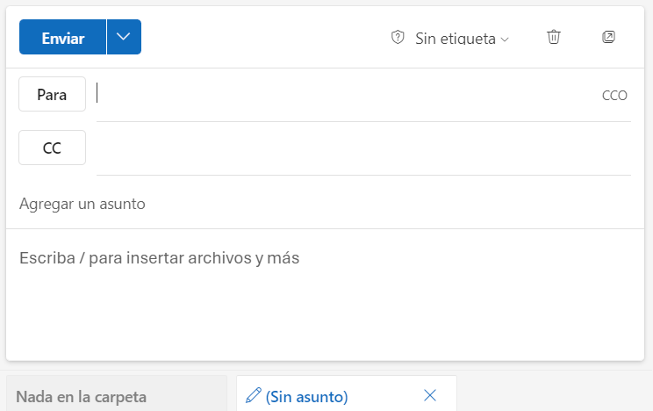Click the CC recipients button
The image size is (653, 411).
coord(52,148)
